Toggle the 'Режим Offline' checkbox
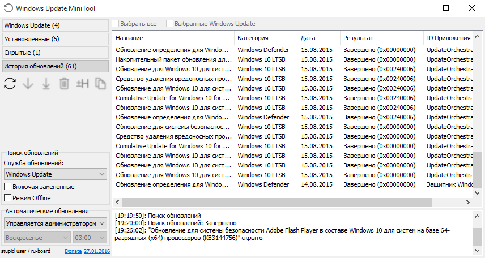This screenshot has height=258, width=485. point(8,198)
